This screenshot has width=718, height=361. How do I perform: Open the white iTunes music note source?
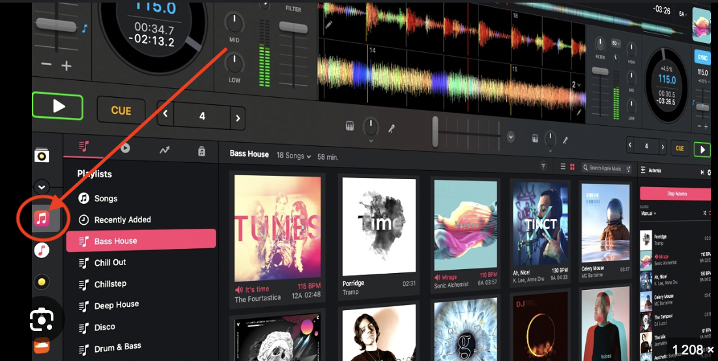point(42,250)
